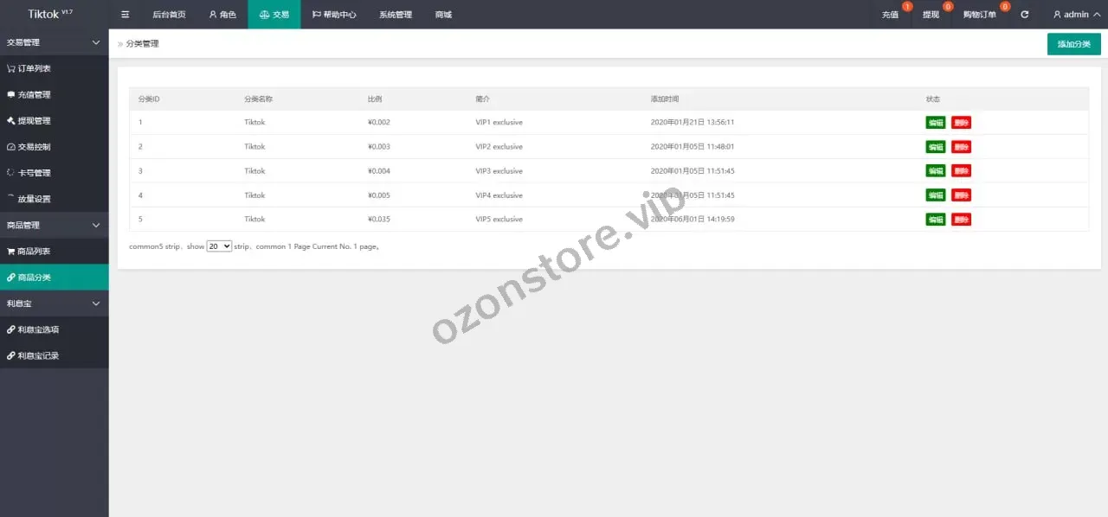The image size is (1108, 517).
Task: Click the refresh icon in top bar
Action: pyautogui.click(x=1025, y=15)
